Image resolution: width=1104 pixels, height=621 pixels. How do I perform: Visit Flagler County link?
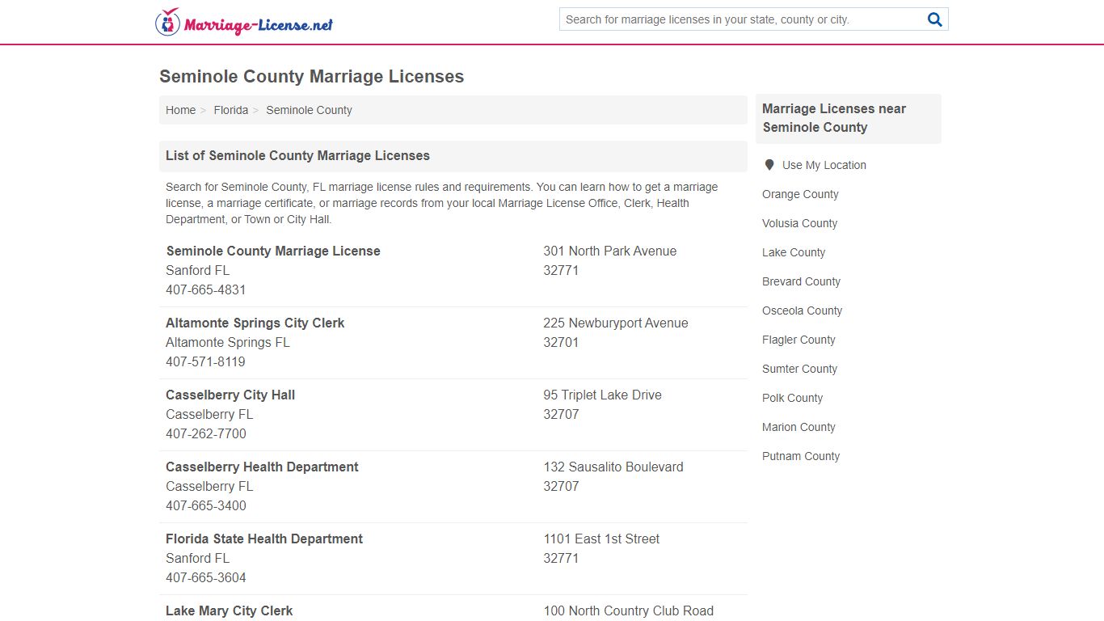(799, 340)
